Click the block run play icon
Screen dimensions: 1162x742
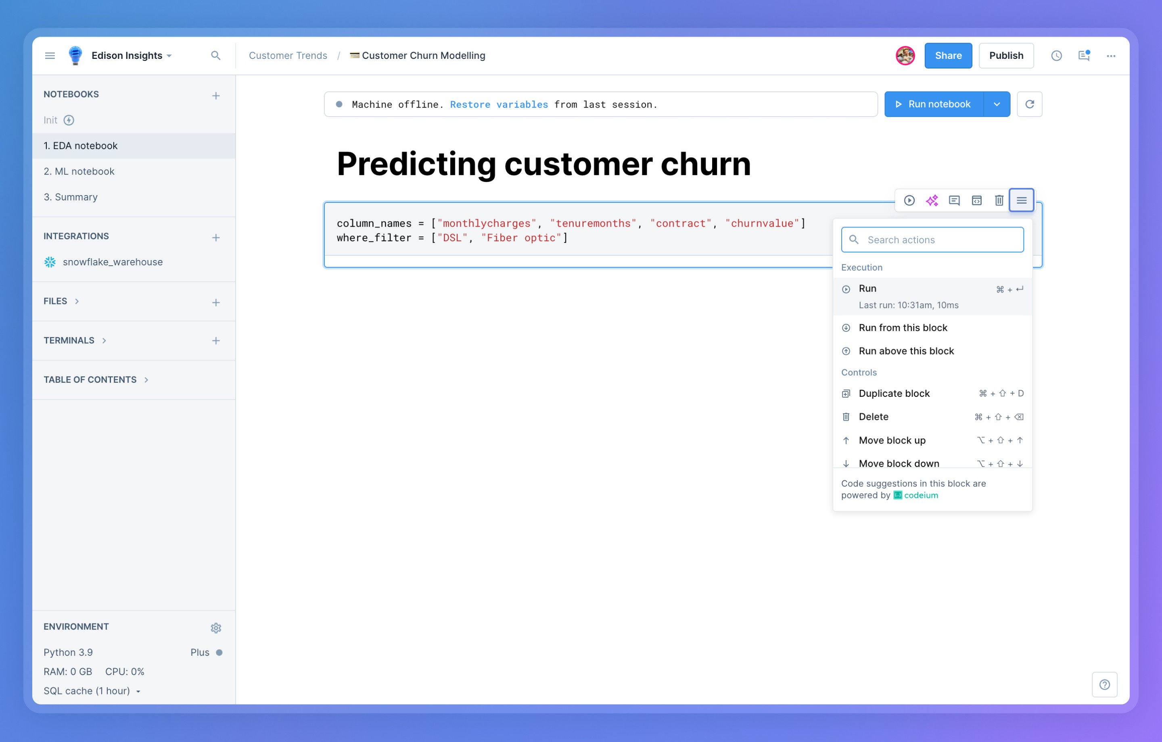[909, 200]
